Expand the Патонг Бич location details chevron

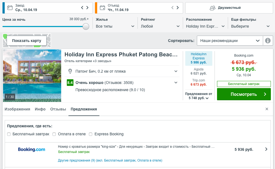click(176, 71)
